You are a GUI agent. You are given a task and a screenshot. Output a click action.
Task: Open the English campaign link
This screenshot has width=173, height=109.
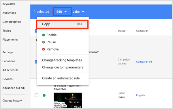coord(140,95)
